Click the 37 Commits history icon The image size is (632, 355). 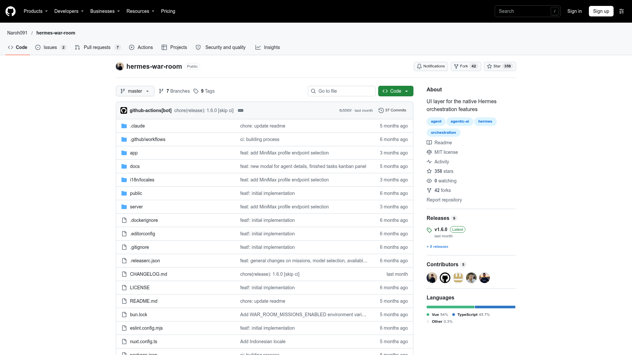(381, 110)
